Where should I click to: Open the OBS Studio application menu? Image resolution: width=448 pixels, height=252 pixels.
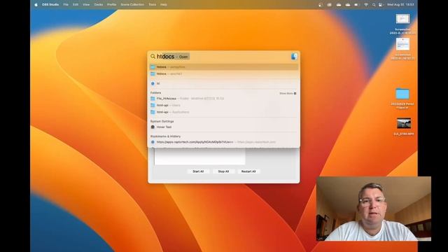click(x=50, y=5)
